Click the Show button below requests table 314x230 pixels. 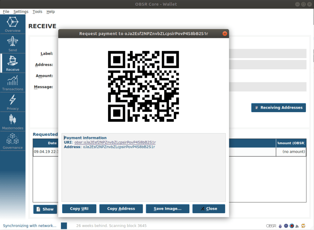coord(45,209)
